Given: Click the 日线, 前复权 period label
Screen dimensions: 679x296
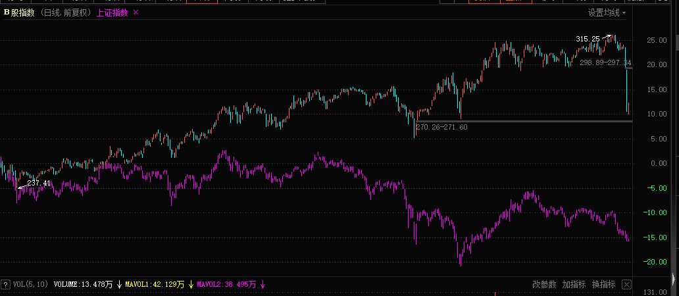Looking at the screenshot, I should (67, 12).
